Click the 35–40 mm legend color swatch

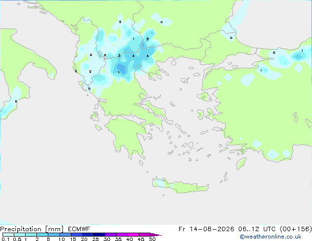tap(122, 235)
